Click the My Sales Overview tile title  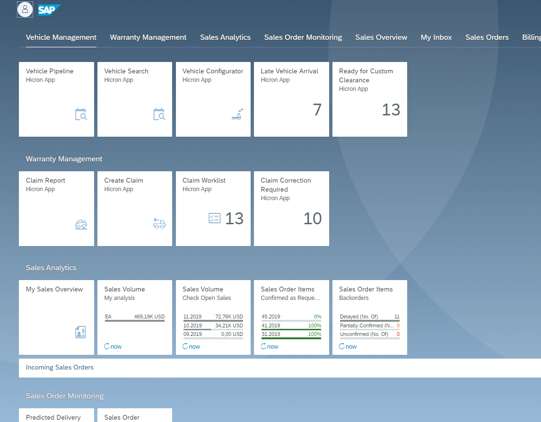click(54, 289)
